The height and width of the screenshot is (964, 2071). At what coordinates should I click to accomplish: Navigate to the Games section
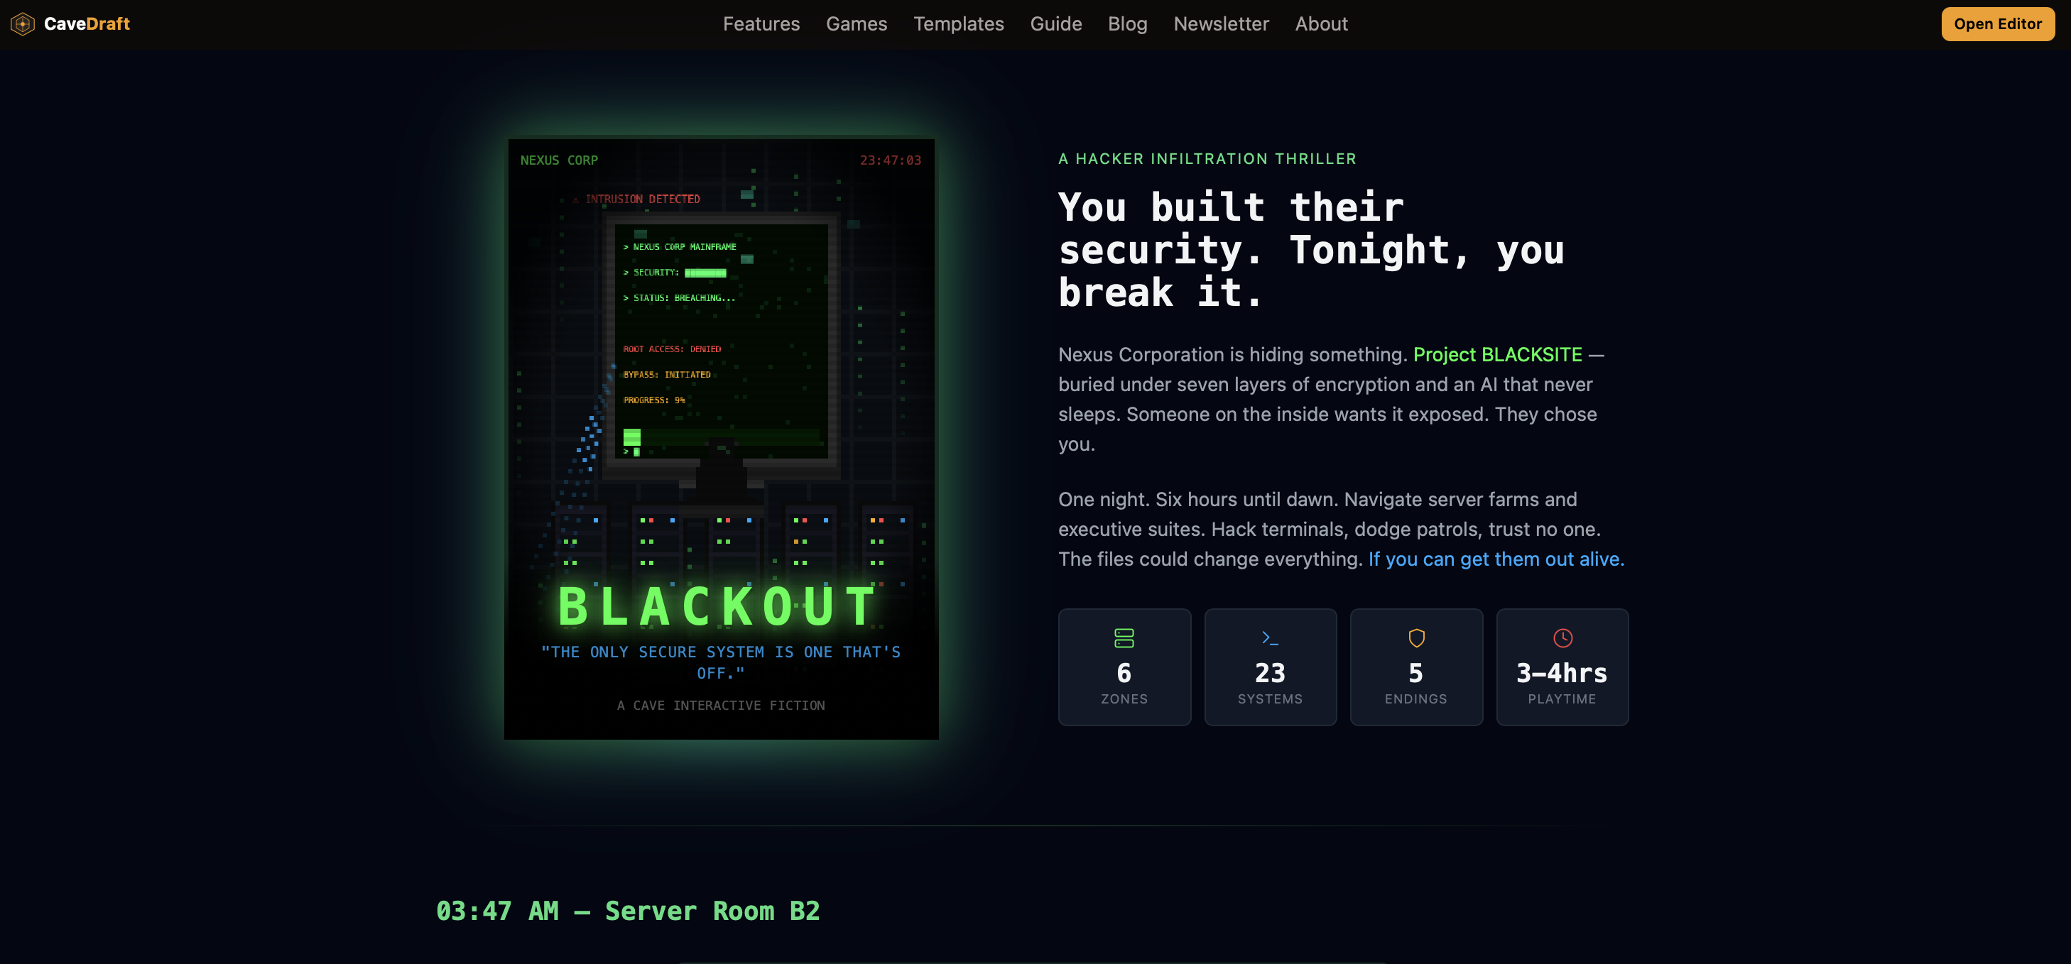[857, 23]
